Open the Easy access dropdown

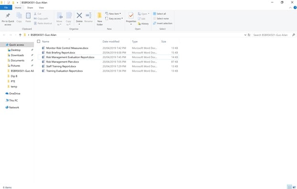[114, 19]
